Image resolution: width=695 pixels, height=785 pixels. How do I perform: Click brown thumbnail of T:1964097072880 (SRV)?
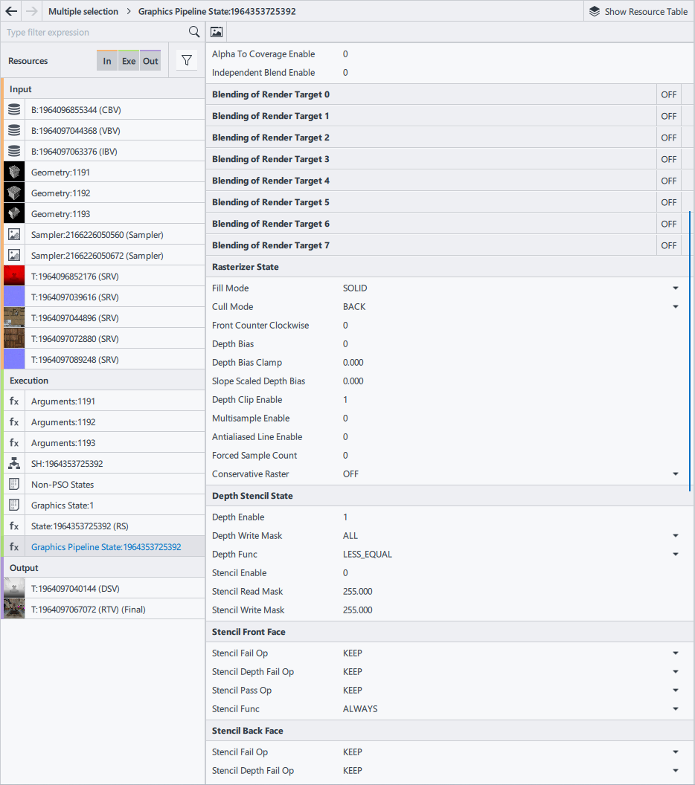coord(14,338)
